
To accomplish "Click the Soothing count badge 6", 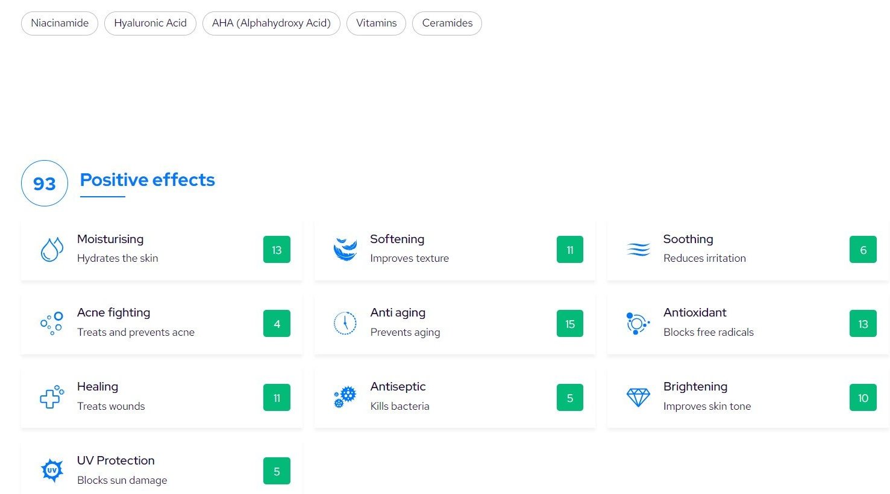I will 863,250.
